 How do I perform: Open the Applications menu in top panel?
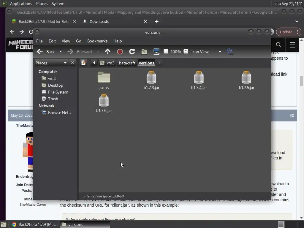tap(21, 4)
